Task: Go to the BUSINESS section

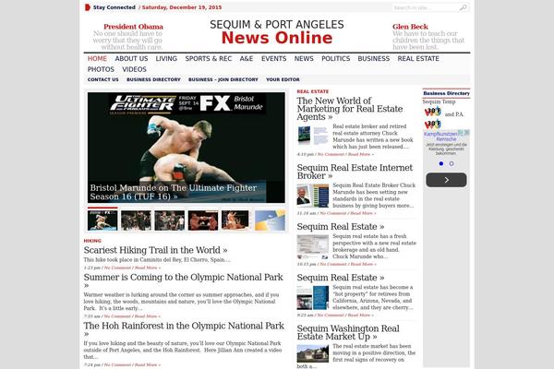Action: [x=374, y=59]
